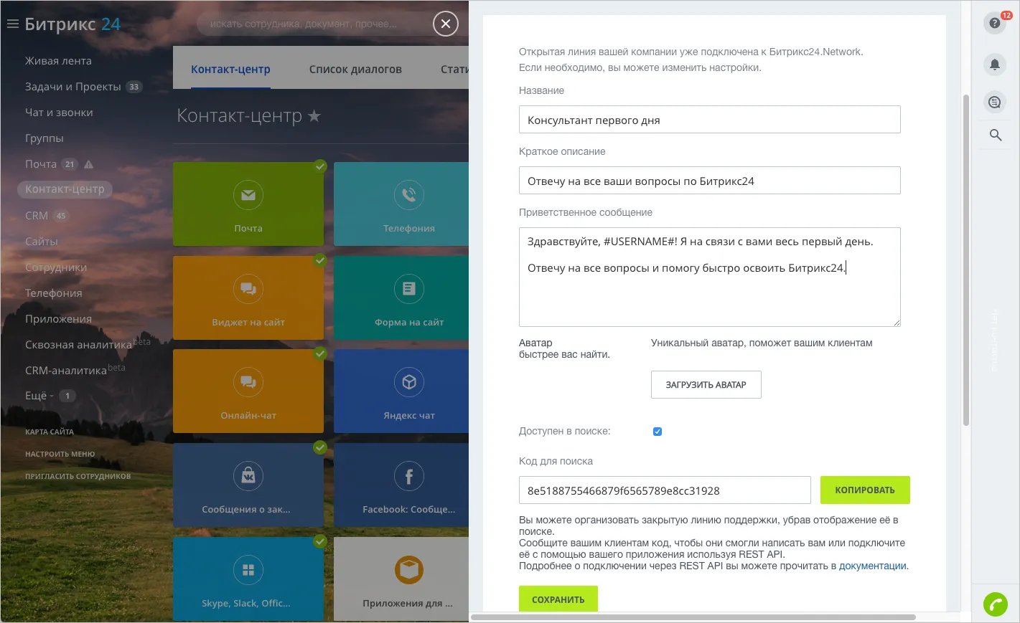This screenshot has width=1020, height=623.
Task: Click ПРИГЛАСИТЬ СОТРУДНИКОВ link
Action: [78, 476]
